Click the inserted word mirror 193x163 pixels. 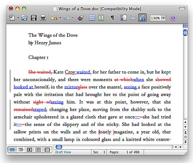pyautogui.click(x=71, y=87)
